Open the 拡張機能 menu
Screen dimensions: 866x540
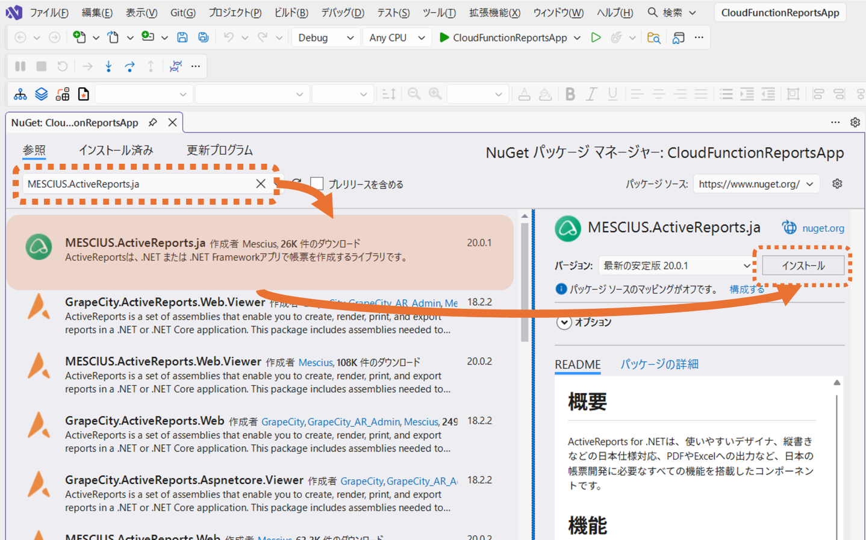tap(494, 12)
